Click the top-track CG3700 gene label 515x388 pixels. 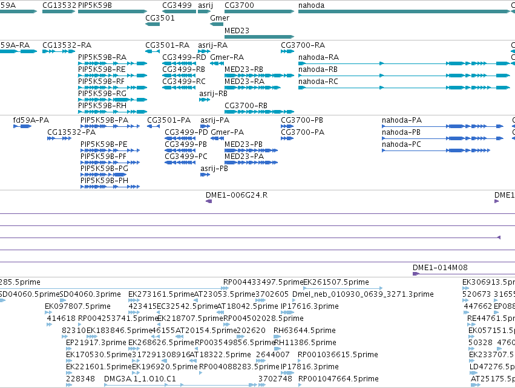coord(239,5)
